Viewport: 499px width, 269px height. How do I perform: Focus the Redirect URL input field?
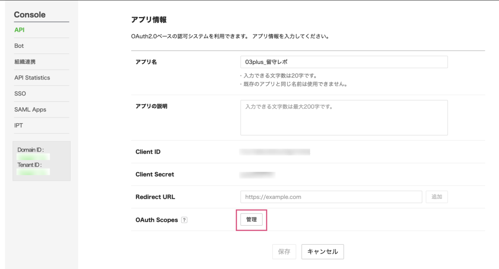(331, 197)
